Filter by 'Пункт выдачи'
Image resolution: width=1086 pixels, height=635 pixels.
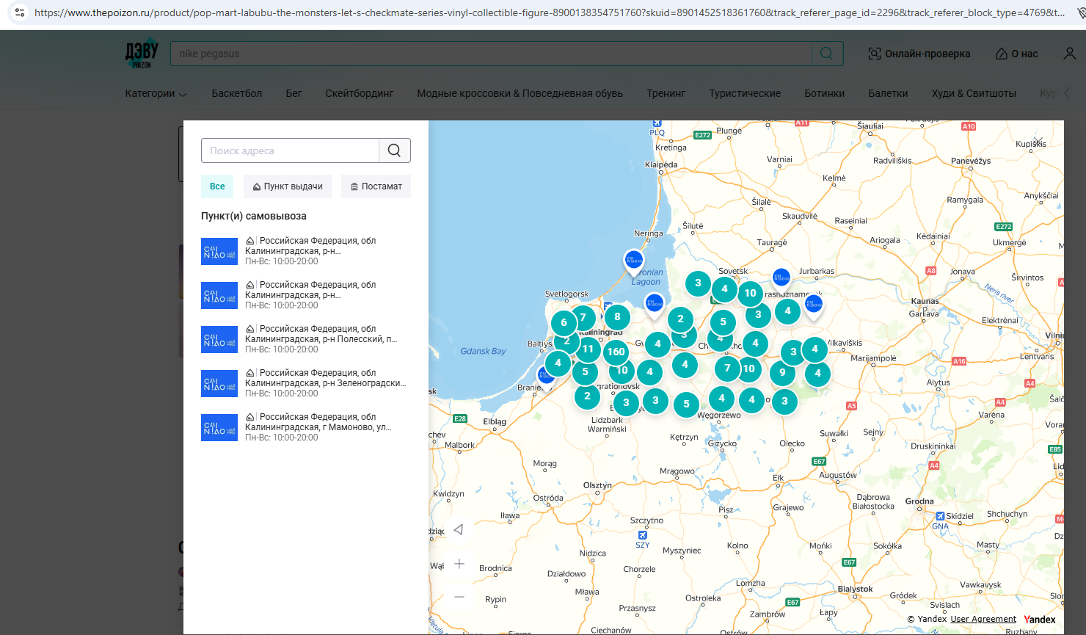tap(288, 186)
